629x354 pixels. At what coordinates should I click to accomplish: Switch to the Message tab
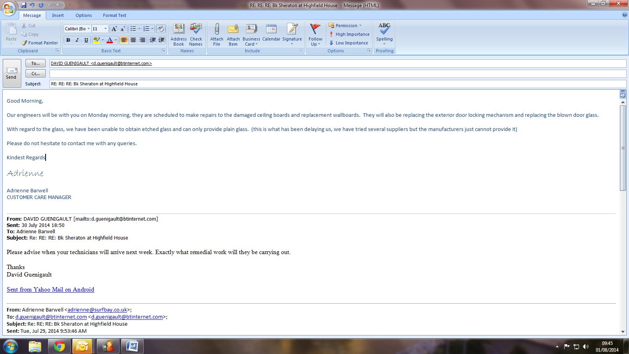pos(32,15)
